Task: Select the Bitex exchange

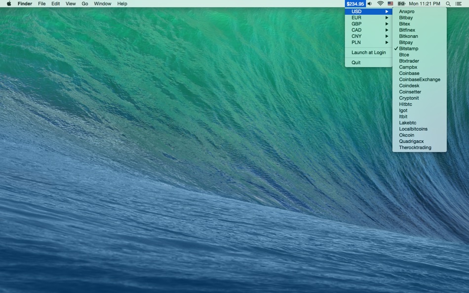Action: coord(419,24)
